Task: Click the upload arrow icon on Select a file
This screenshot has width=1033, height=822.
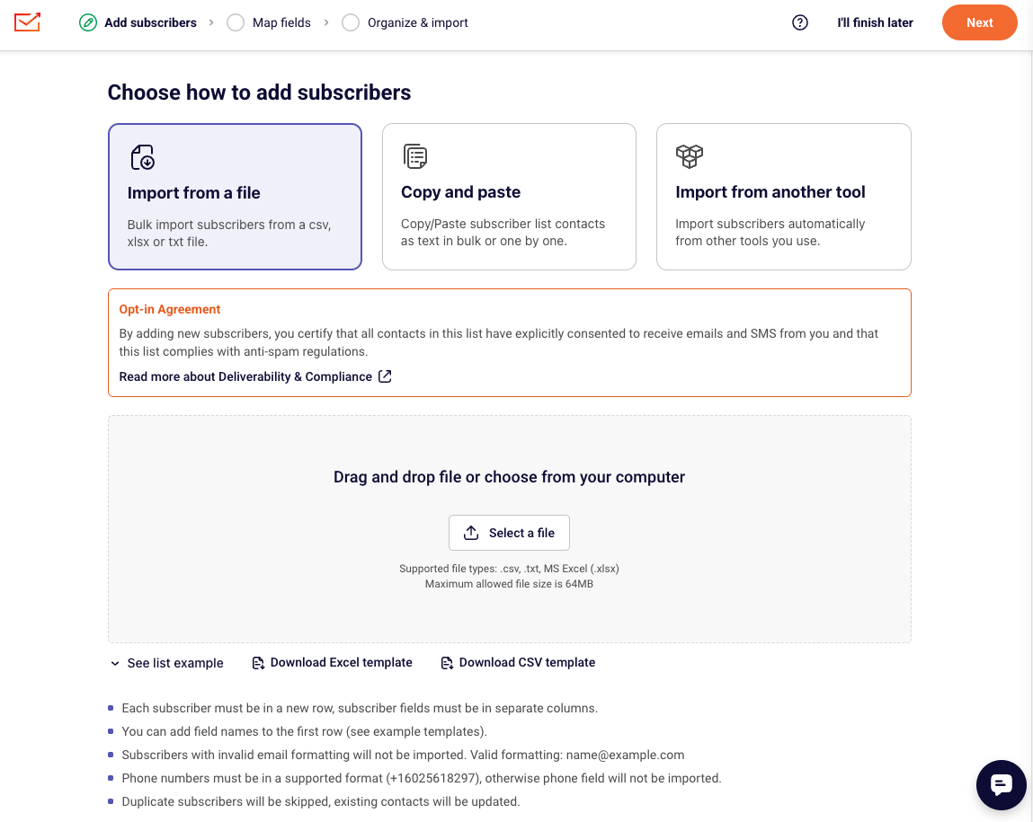Action: (x=471, y=533)
